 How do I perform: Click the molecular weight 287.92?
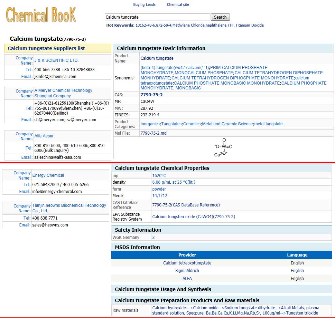(x=147, y=108)
